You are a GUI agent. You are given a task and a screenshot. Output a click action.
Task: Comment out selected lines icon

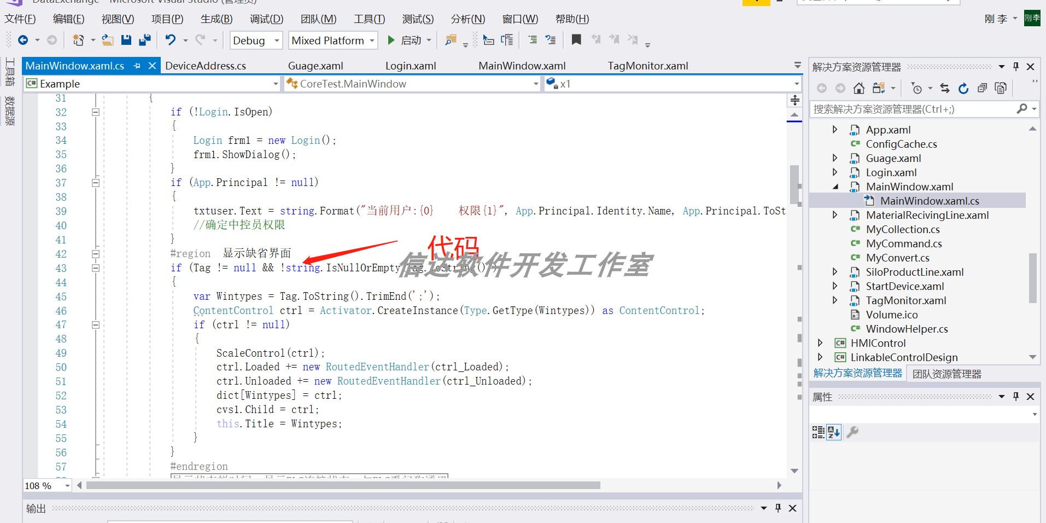(x=532, y=40)
